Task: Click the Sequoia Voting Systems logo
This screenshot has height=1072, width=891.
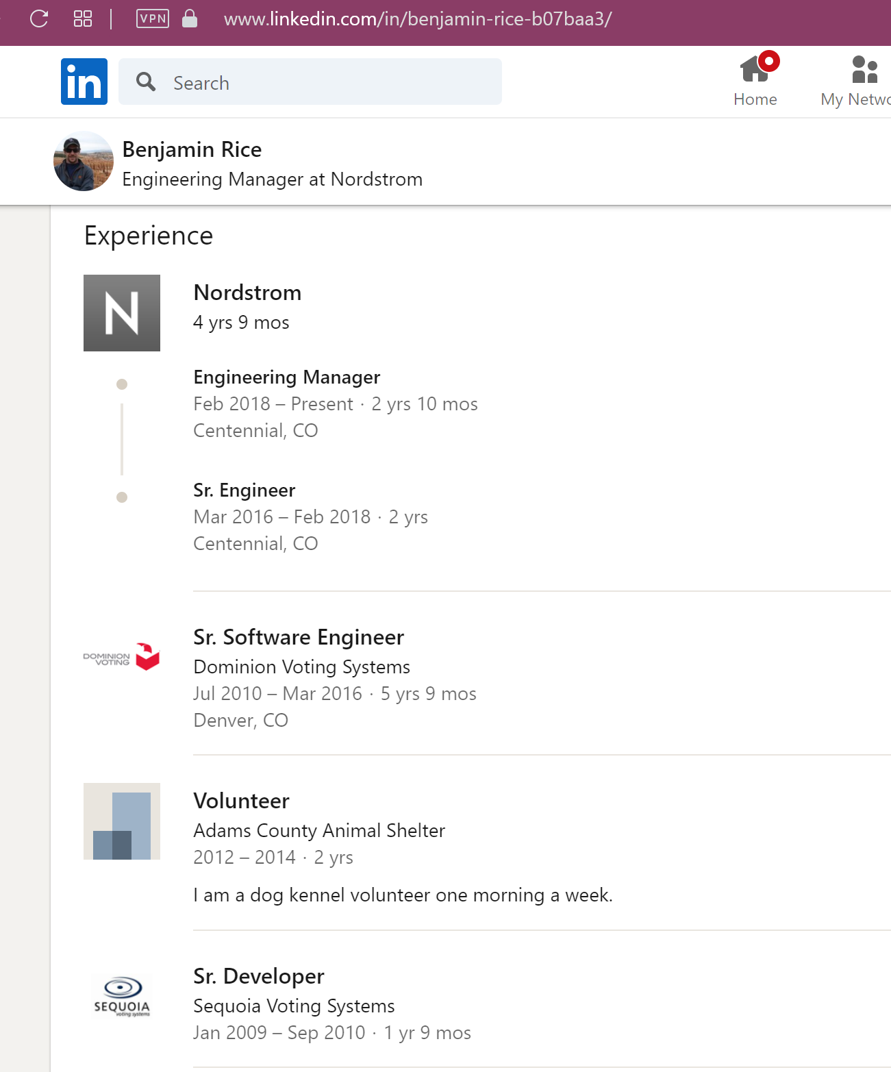Action: tap(122, 997)
